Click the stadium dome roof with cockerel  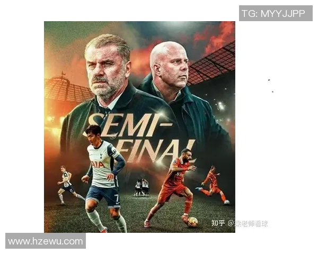tap(65, 86)
